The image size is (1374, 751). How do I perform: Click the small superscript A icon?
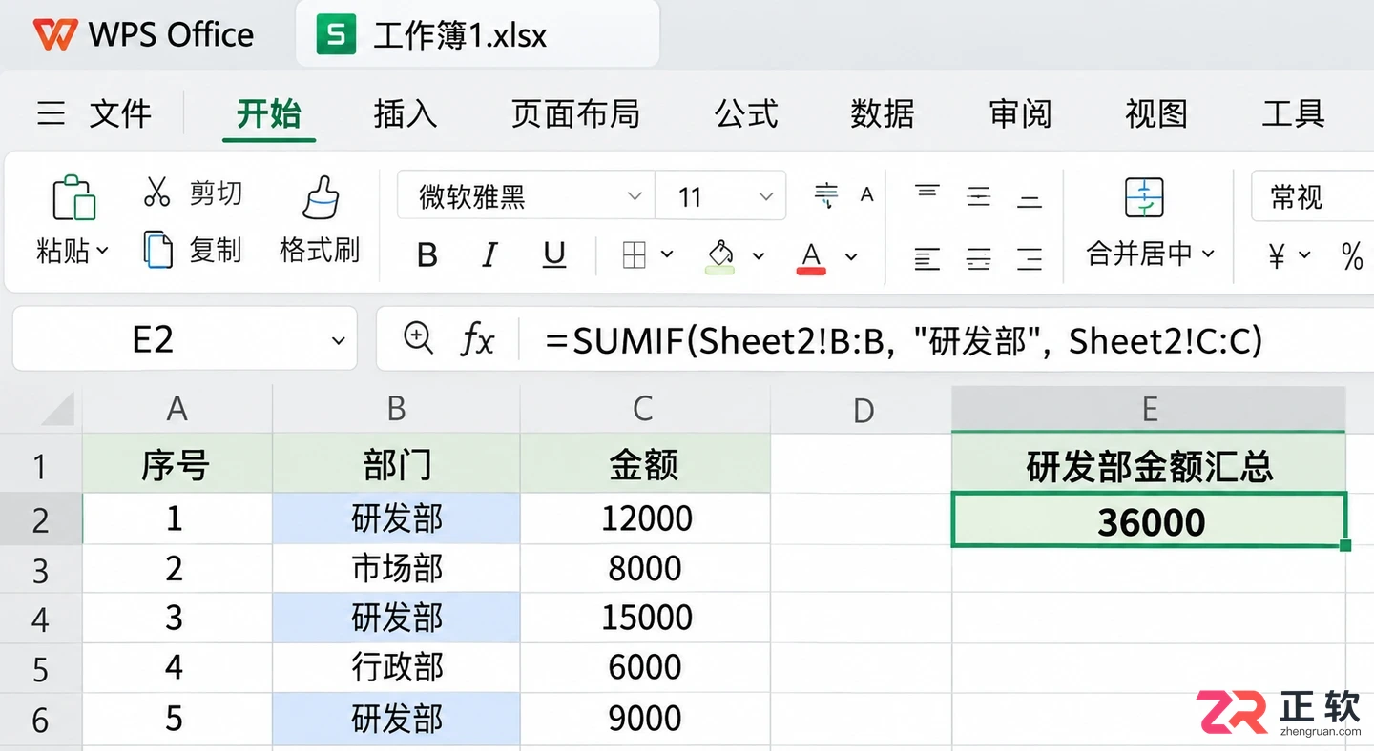[866, 194]
